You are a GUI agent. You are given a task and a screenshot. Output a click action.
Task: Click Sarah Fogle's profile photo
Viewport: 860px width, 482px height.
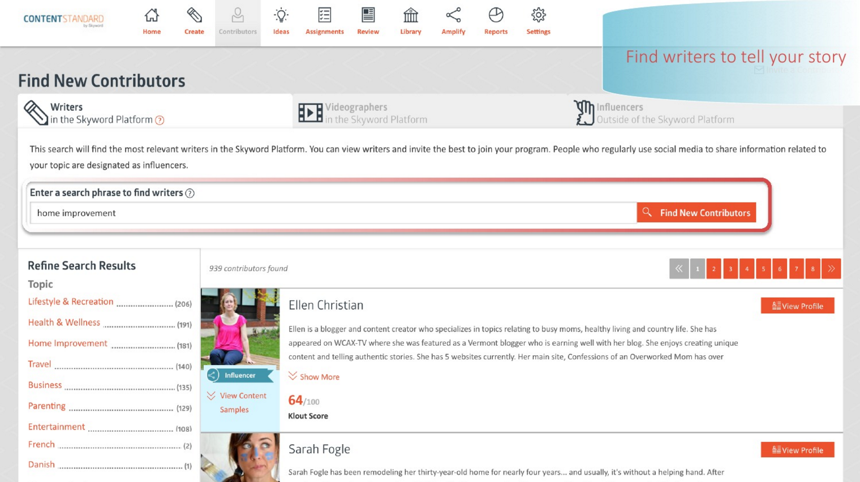240,458
